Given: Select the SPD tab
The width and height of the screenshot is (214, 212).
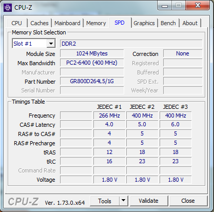Looking at the screenshot, I should coord(120,23).
